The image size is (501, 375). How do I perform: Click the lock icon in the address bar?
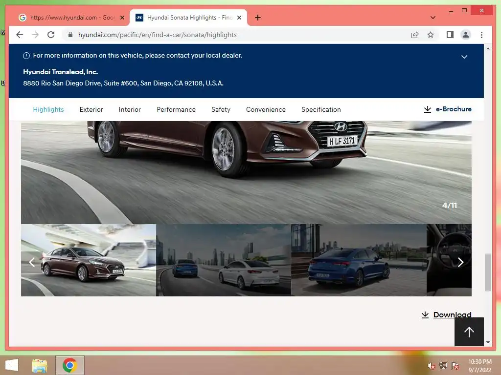70,35
